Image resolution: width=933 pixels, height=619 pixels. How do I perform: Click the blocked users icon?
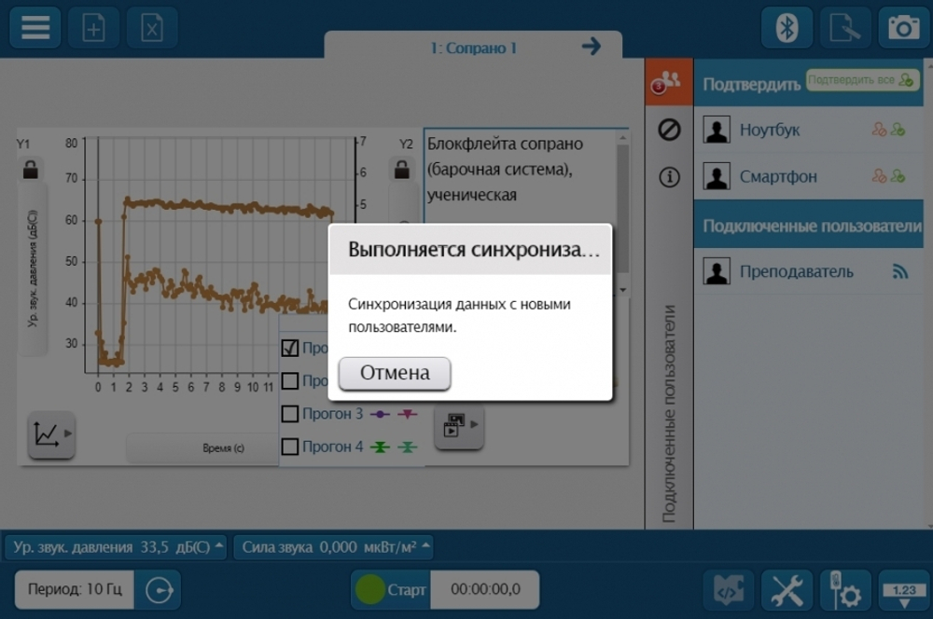click(x=669, y=130)
